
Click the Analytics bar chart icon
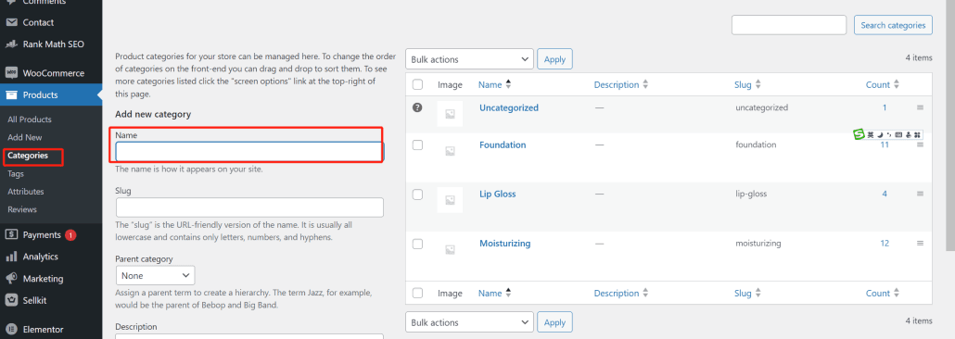(11, 257)
